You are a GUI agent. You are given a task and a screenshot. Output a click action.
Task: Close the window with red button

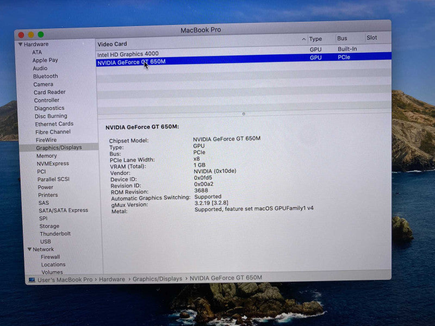coord(21,35)
